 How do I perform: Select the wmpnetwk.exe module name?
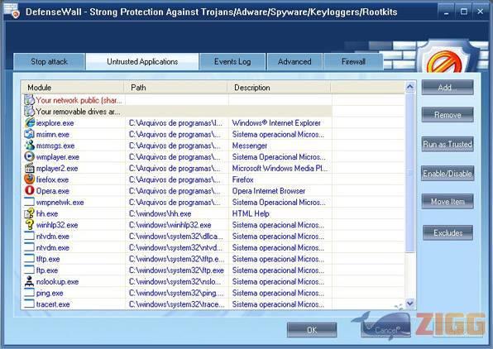[x=60, y=202]
